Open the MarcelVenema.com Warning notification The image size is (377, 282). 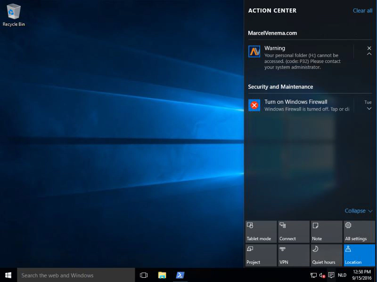click(x=302, y=57)
